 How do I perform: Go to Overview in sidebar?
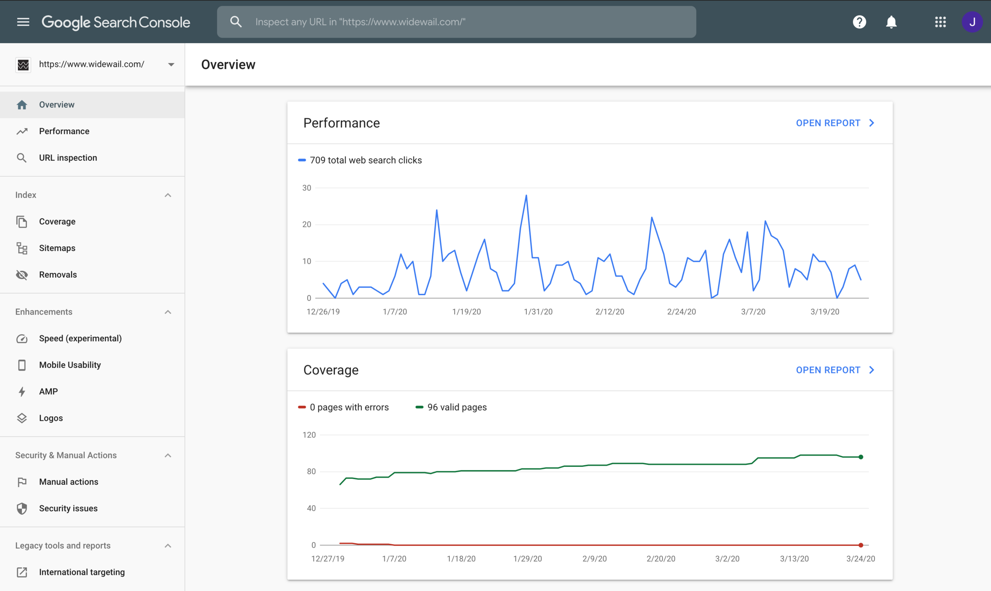92,105
